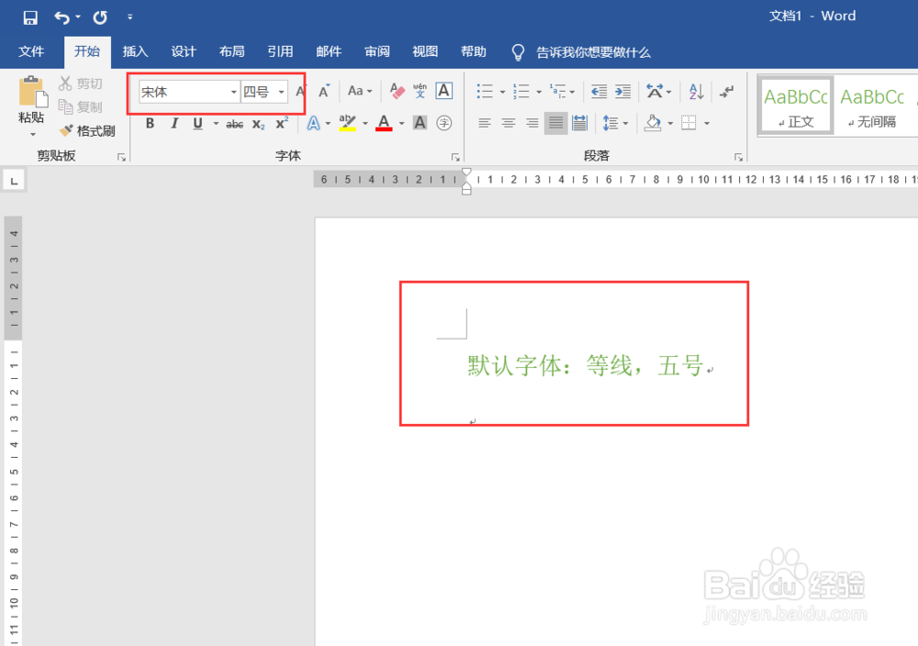
Task: Click the clear formatting eraser icon
Action: pos(397,91)
